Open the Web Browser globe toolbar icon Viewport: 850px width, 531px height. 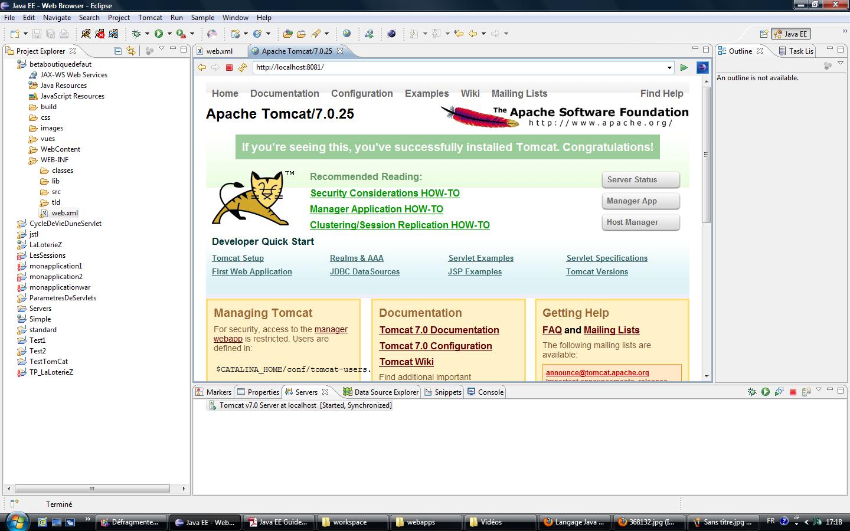coord(346,34)
